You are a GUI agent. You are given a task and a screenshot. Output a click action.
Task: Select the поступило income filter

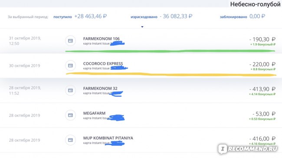coord(62,17)
